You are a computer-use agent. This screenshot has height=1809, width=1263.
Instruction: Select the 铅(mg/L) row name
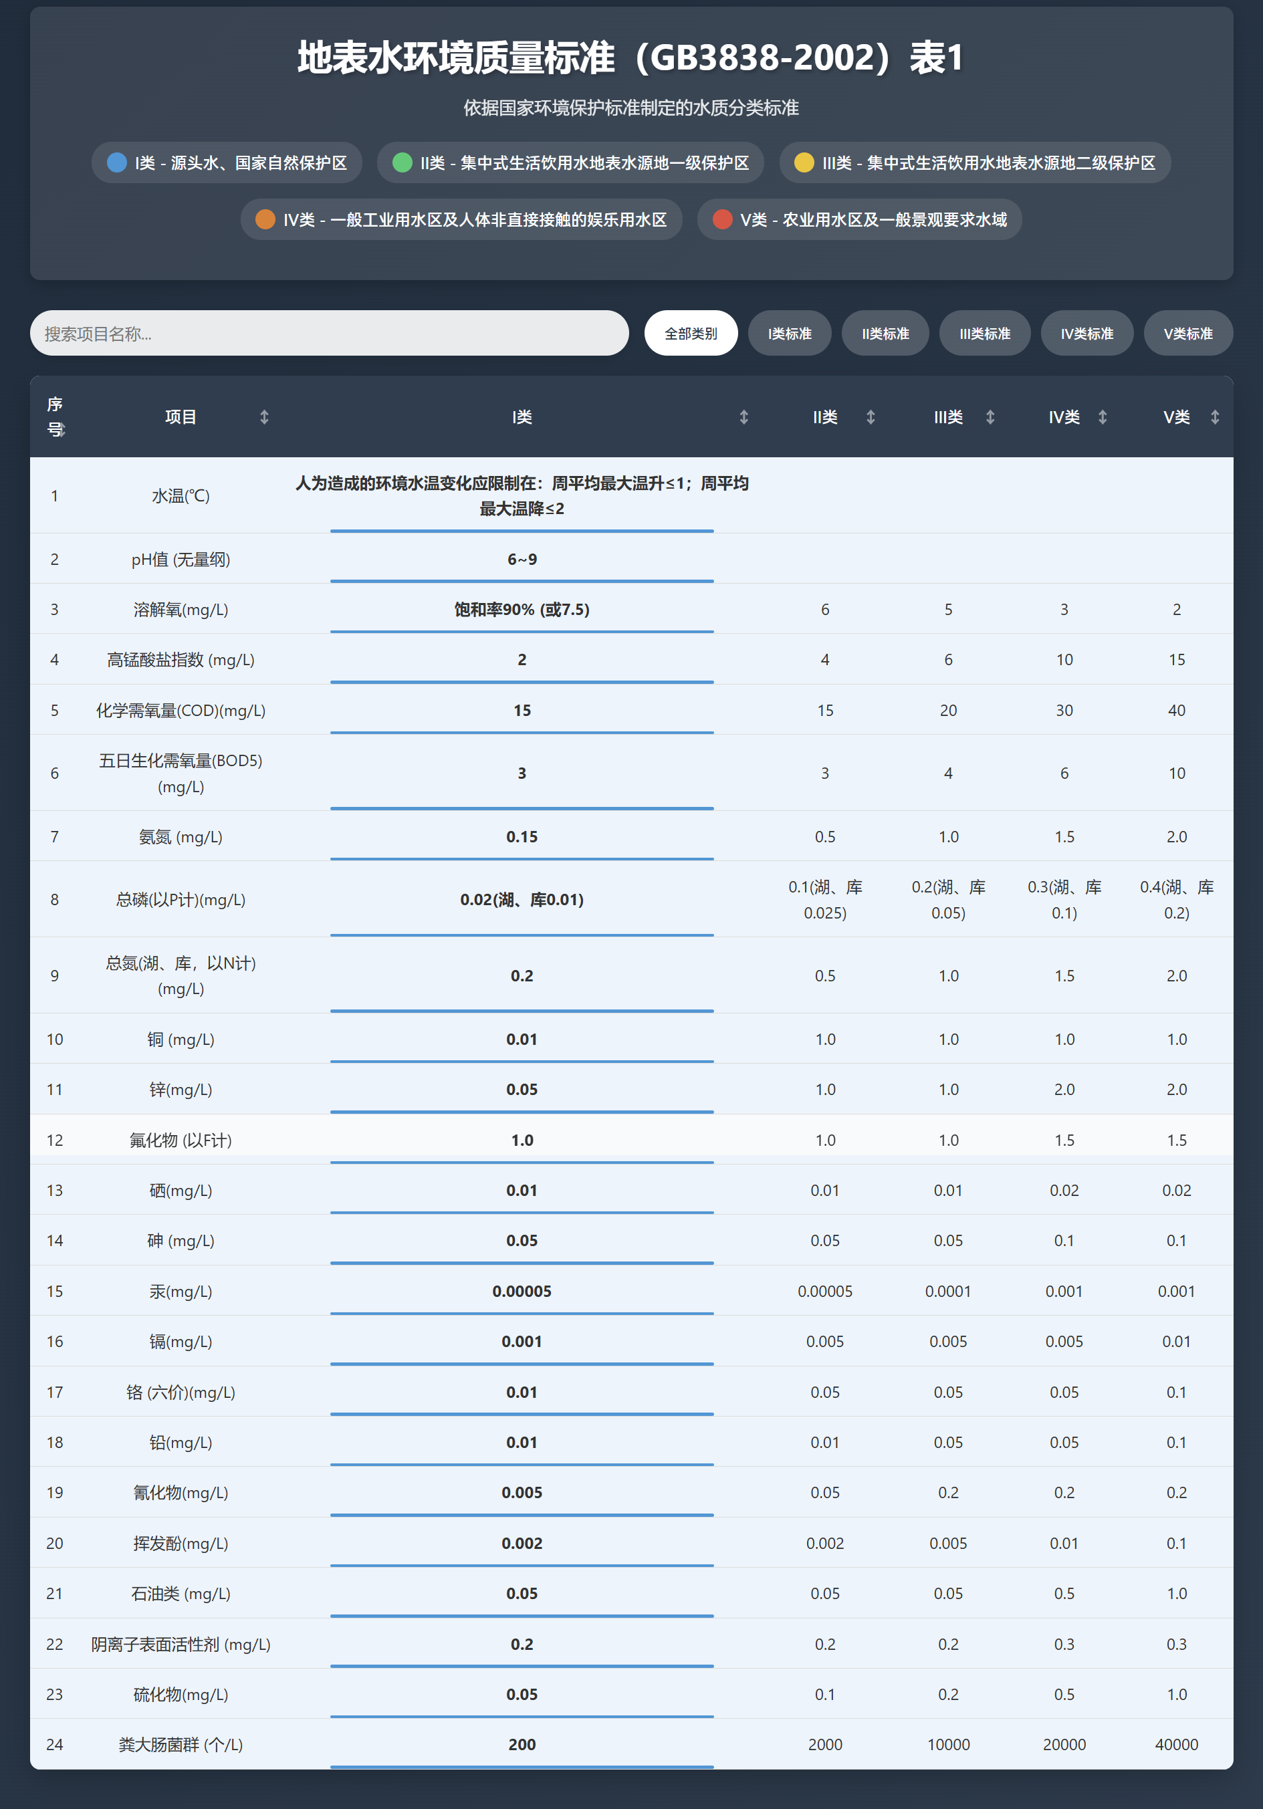tap(181, 1442)
